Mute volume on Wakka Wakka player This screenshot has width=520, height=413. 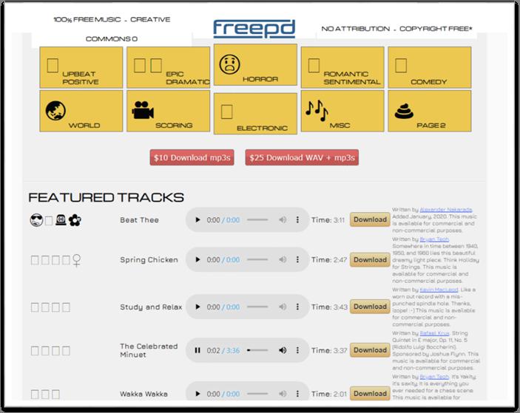[283, 394]
